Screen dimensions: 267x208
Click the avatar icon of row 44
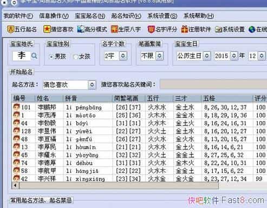pyautogui.click(x=16, y=123)
